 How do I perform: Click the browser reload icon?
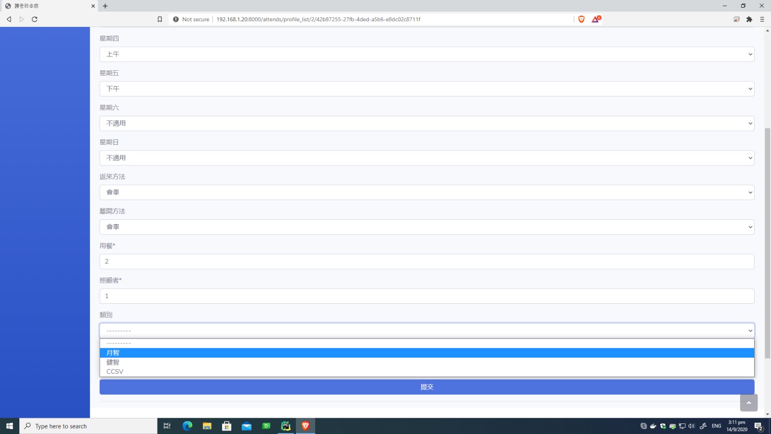[x=35, y=19]
